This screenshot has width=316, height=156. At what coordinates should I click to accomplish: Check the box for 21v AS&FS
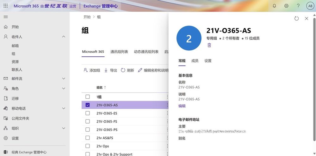(88, 138)
